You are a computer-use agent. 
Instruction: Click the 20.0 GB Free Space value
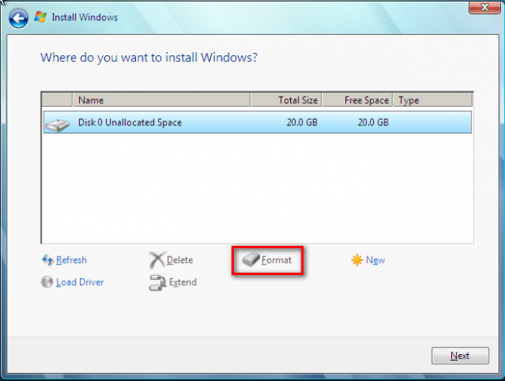coord(373,122)
